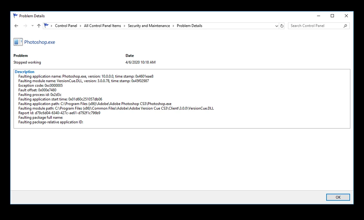Screen dimensions: 364x220
Task: Click the Photoshop.exe application icon
Action: click(18, 42)
